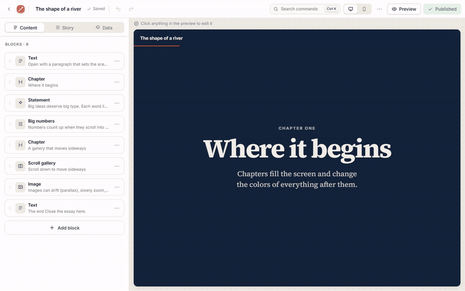Open options for 'Where it begins' Chapter block
The width and height of the screenshot is (465, 291).
click(117, 82)
